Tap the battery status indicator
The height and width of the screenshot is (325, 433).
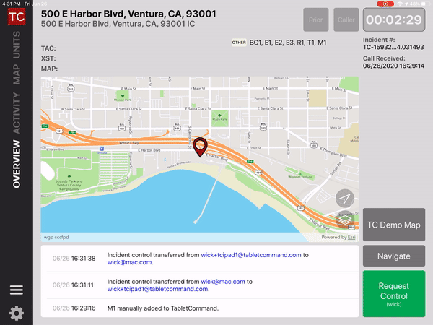[x=423, y=4]
